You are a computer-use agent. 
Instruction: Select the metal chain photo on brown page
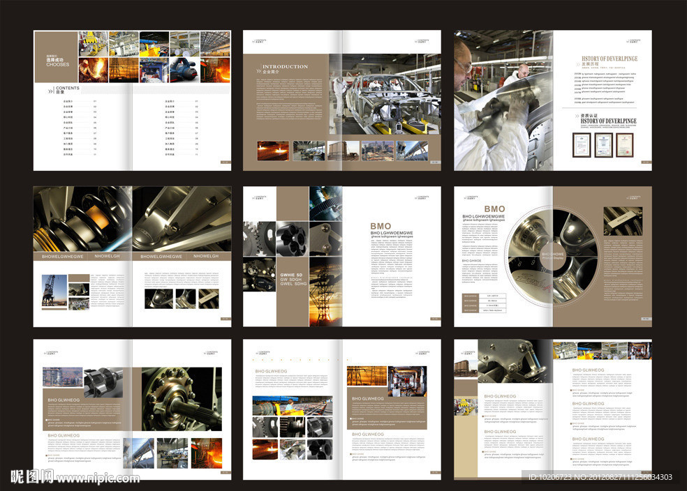pos(623,221)
